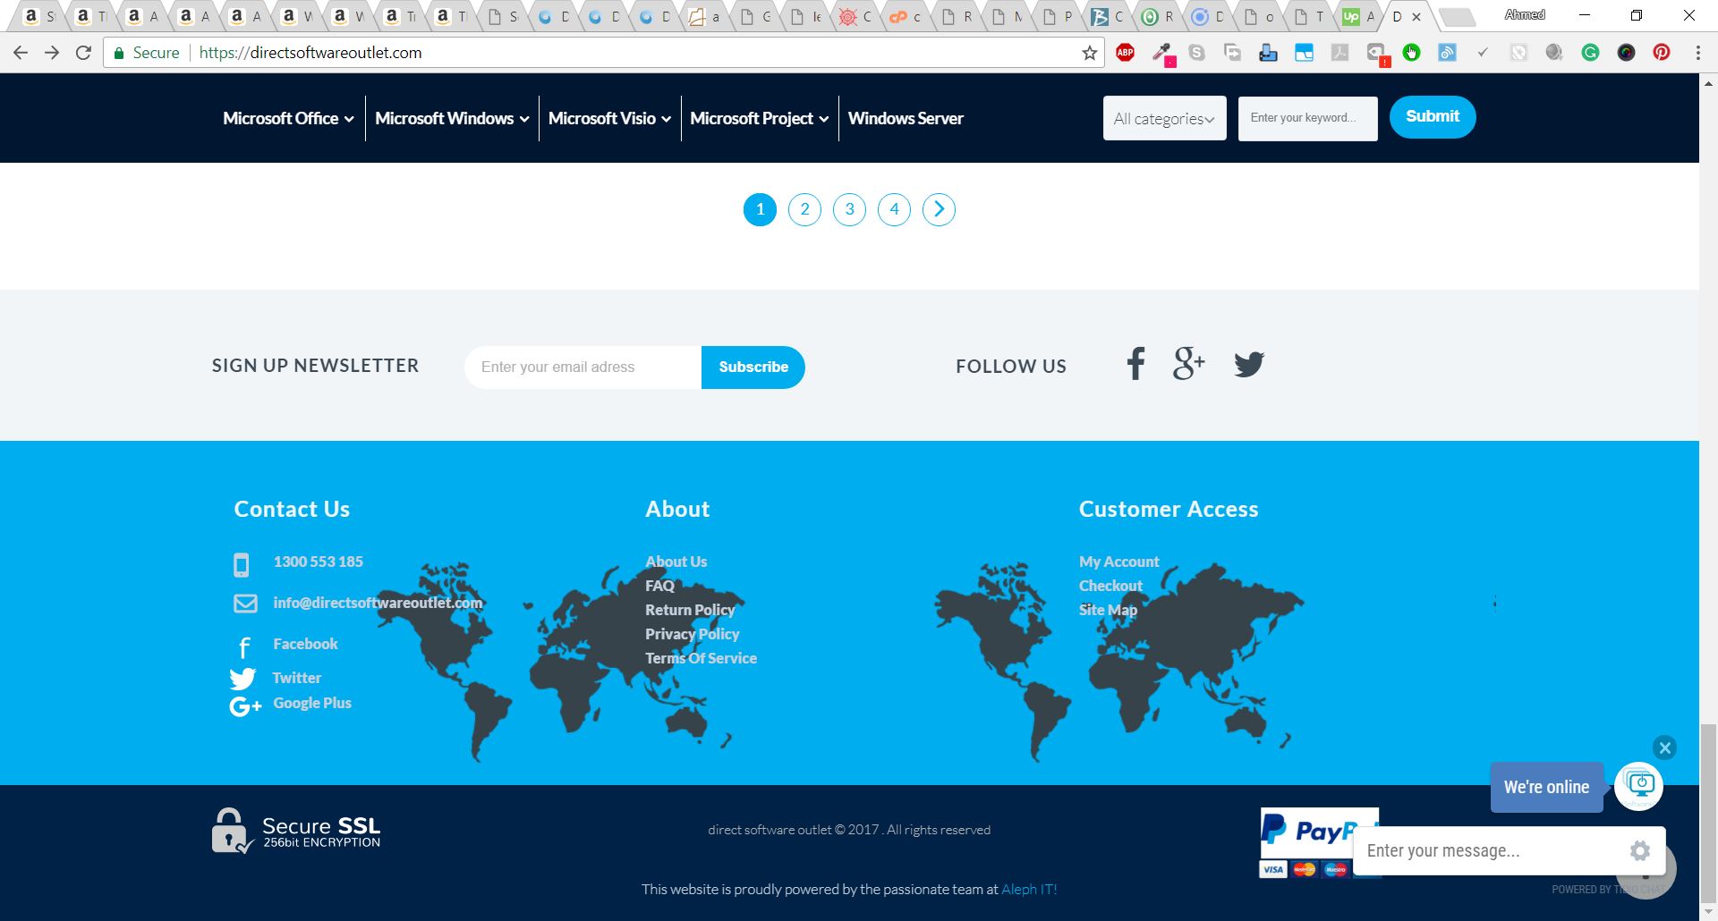The width and height of the screenshot is (1718, 921).
Task: Click the We're online chat button
Action: click(1546, 787)
